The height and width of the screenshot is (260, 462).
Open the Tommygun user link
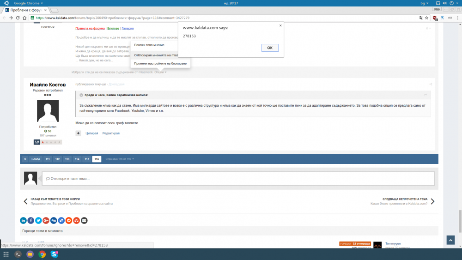click(x=393, y=243)
